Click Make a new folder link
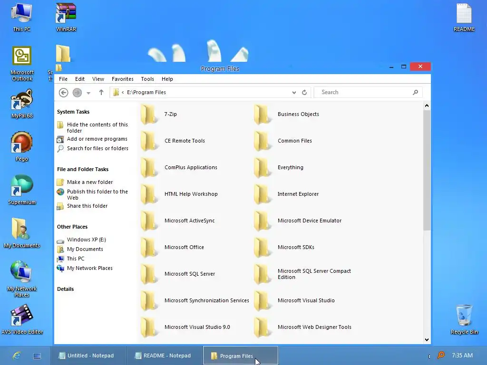This screenshot has height=365, width=487. click(90, 182)
